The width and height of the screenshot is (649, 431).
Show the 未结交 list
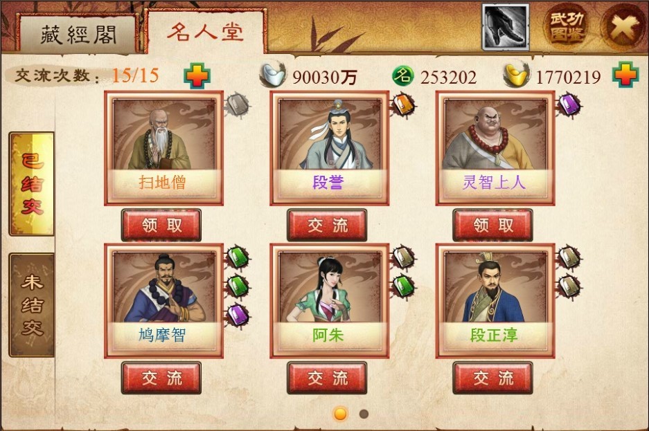point(32,305)
